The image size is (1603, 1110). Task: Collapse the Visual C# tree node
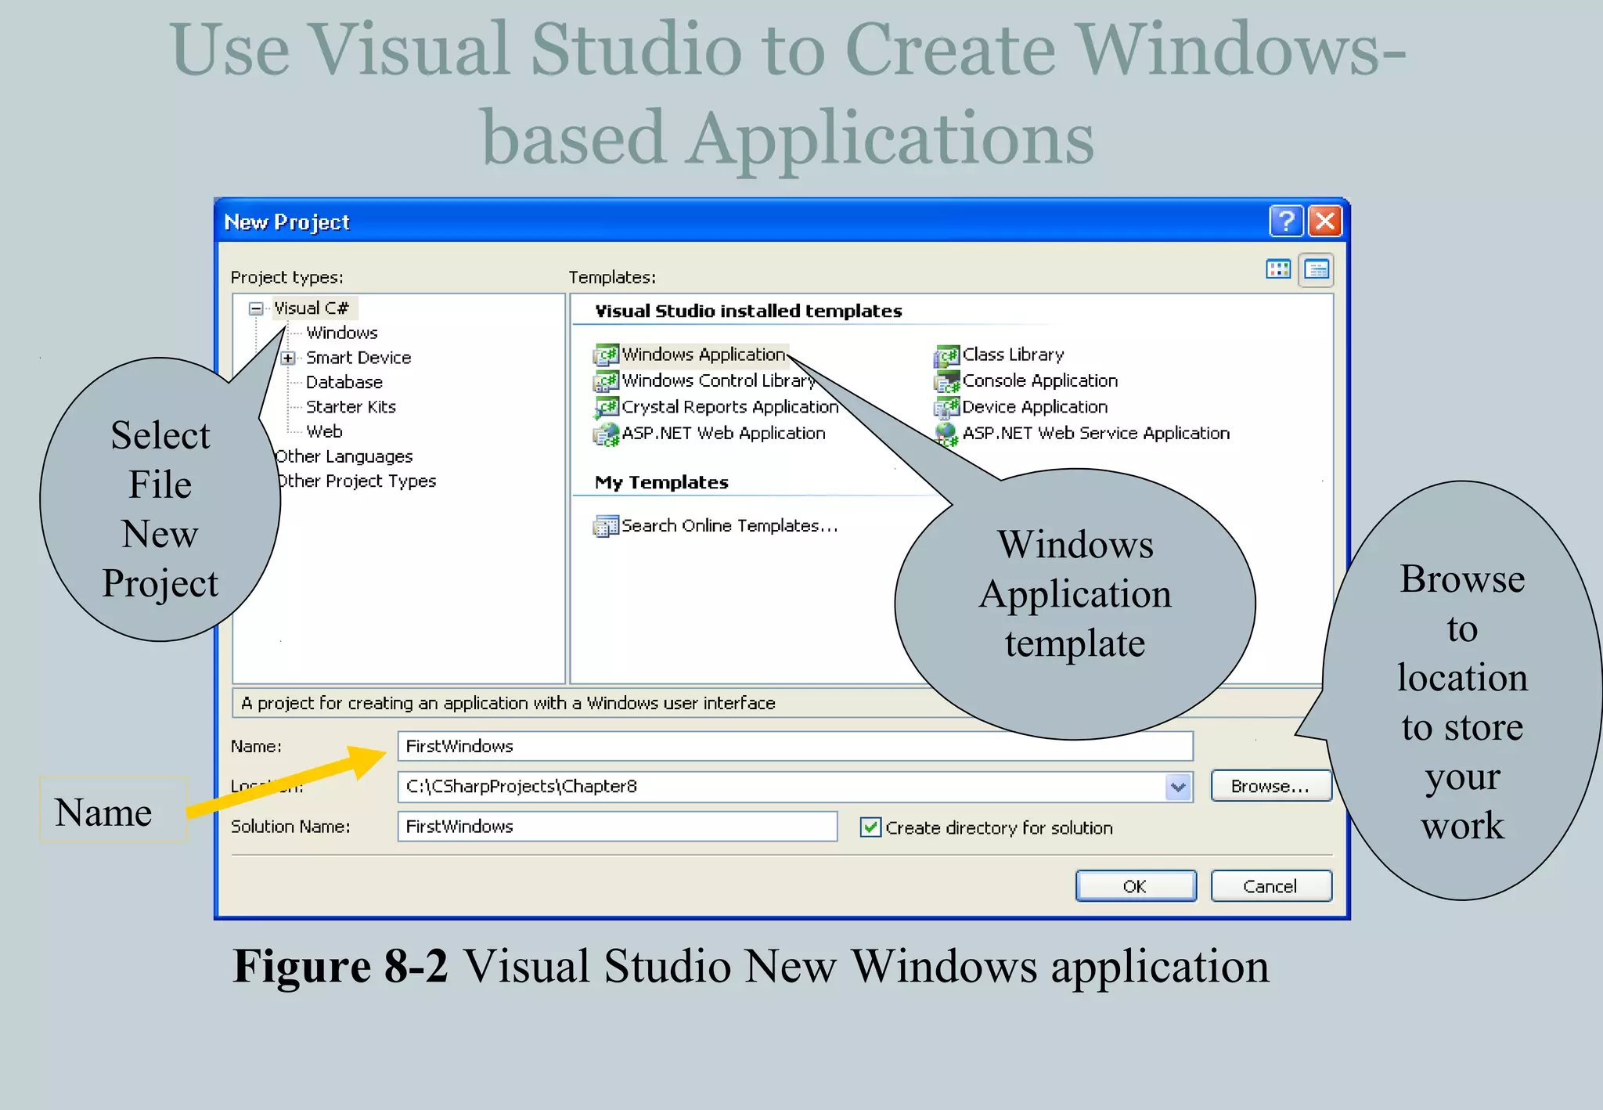[x=256, y=308]
